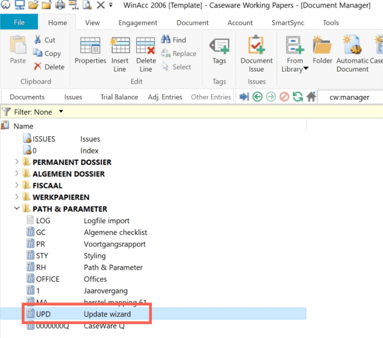Collapse the PATH & PARAMETER folder
Viewport: 383px width, 338px height.
click(17, 209)
